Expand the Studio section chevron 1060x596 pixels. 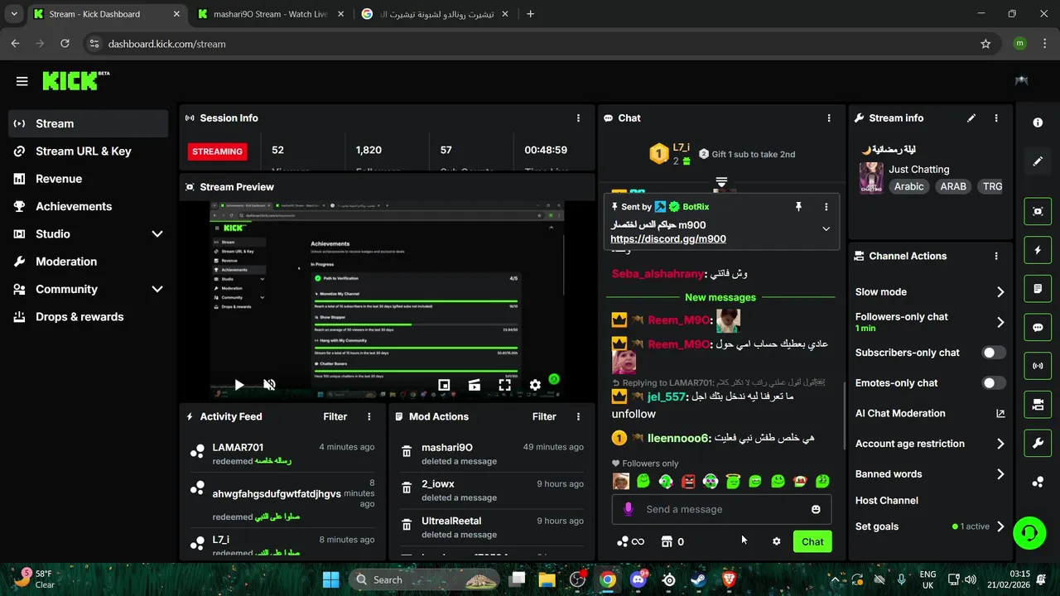click(x=157, y=234)
